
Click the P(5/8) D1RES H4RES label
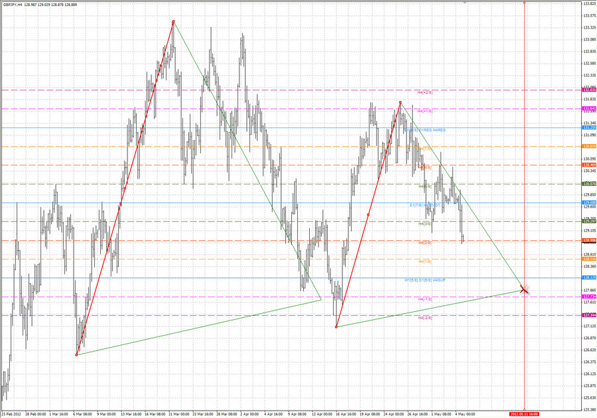pos(425,131)
